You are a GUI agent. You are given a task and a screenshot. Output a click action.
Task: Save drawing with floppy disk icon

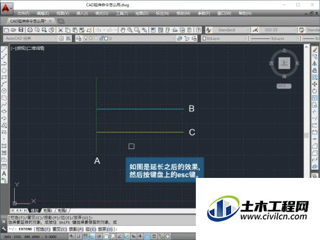tap(20, 30)
